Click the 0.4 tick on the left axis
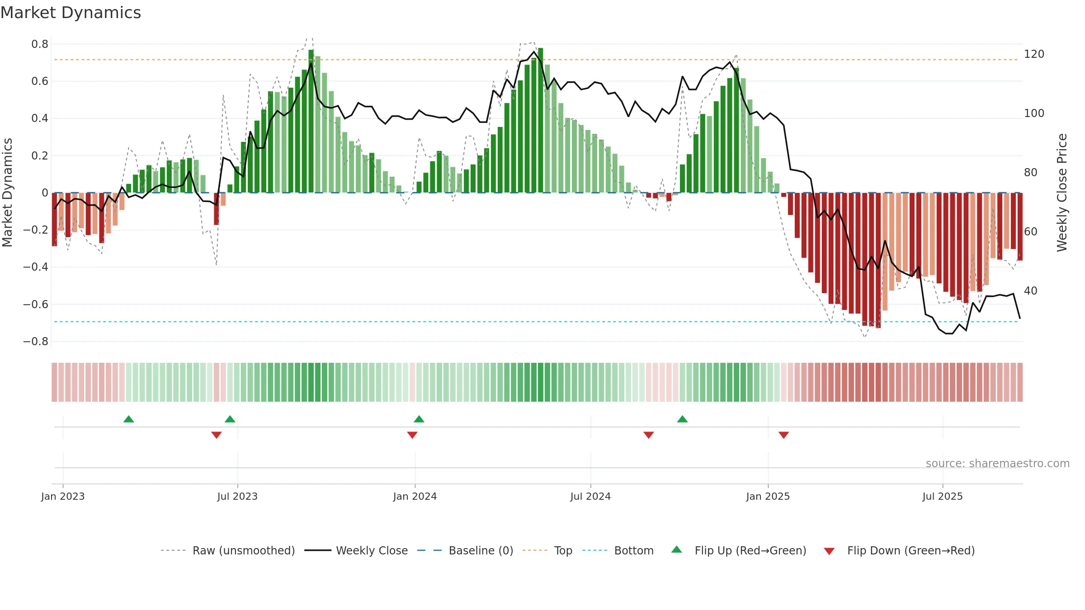 tap(40, 118)
